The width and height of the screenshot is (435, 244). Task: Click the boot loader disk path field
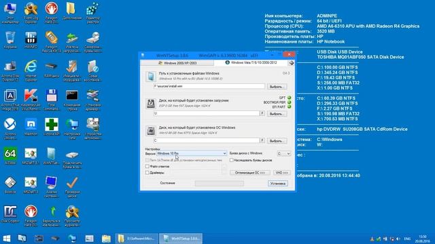click(x=206, y=113)
